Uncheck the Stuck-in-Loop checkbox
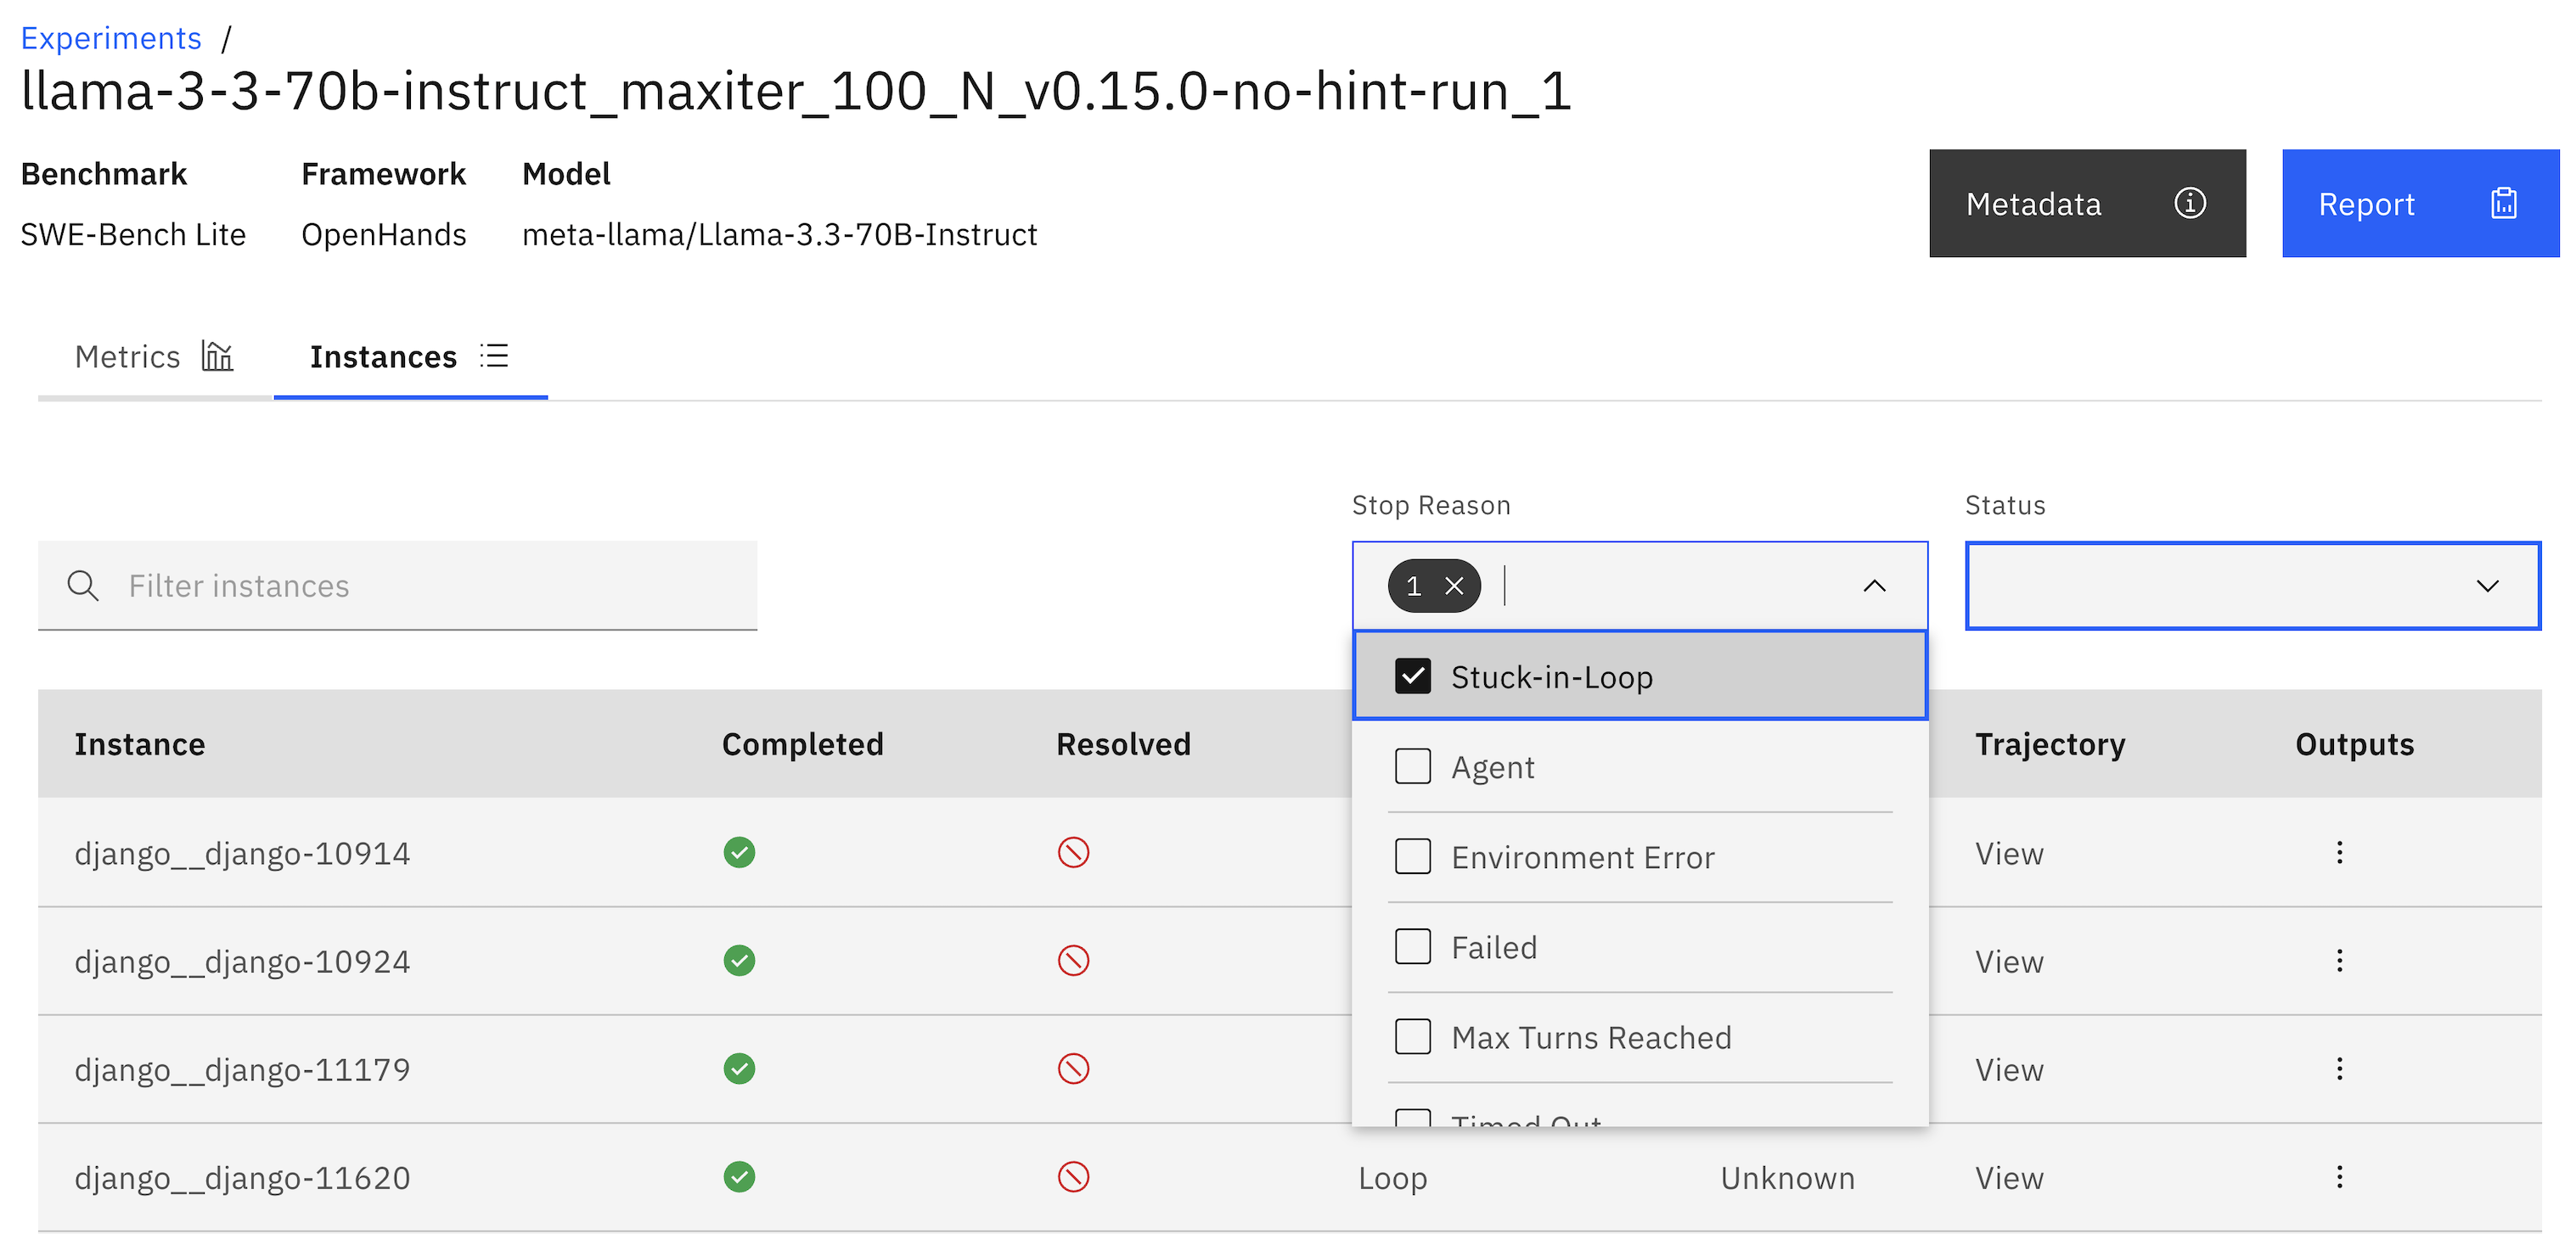 tap(1412, 676)
